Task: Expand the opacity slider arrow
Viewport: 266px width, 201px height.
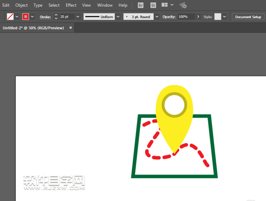Action: click(198, 16)
